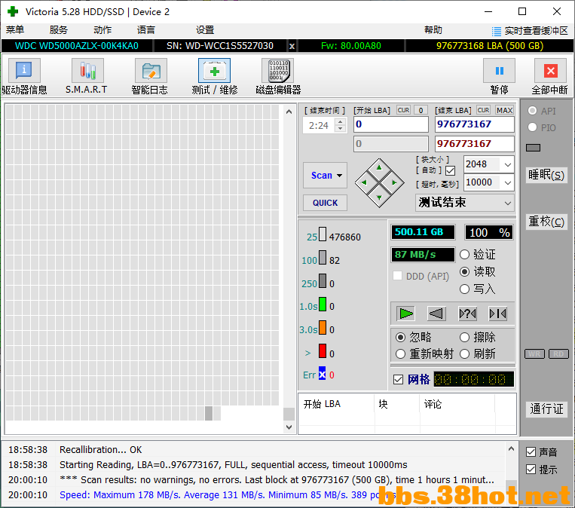Click the MAX end LBA button
This screenshot has width=575, height=508.
point(505,110)
